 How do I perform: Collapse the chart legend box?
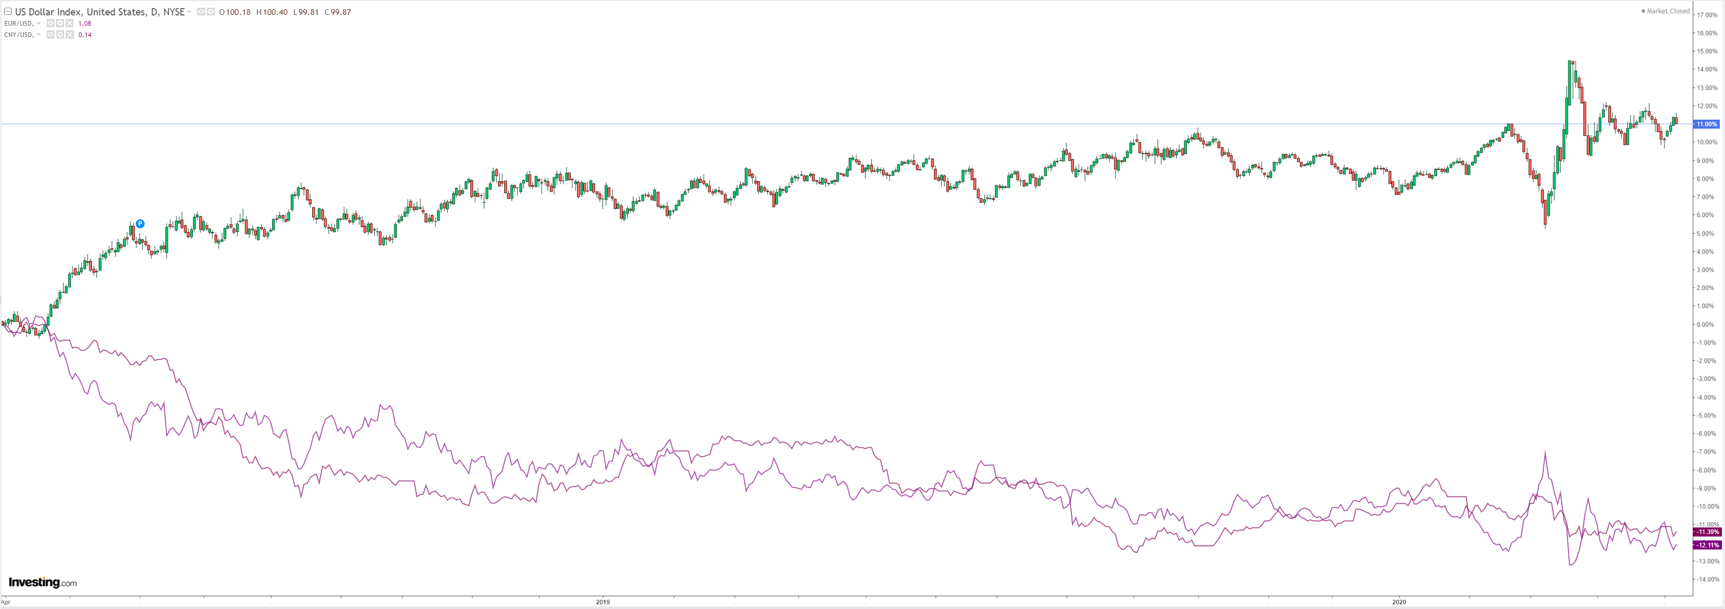[8, 11]
